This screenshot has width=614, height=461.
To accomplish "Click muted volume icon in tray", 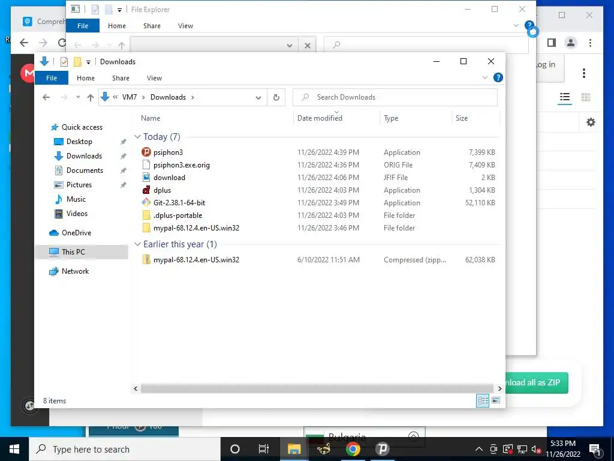I will pyautogui.click(x=535, y=449).
